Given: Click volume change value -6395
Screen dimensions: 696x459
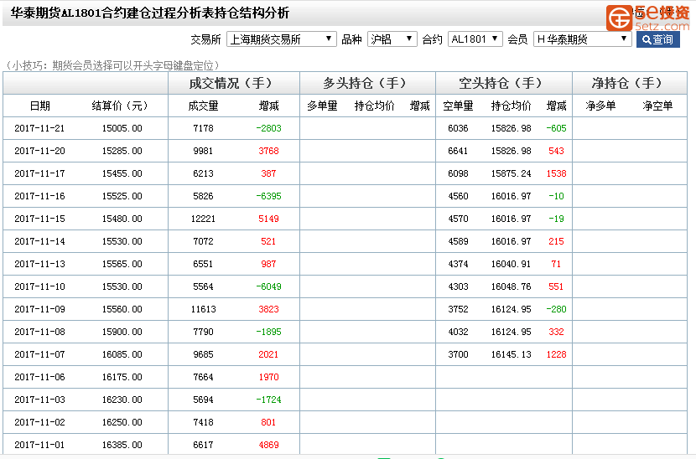Looking at the screenshot, I should click(x=268, y=196).
